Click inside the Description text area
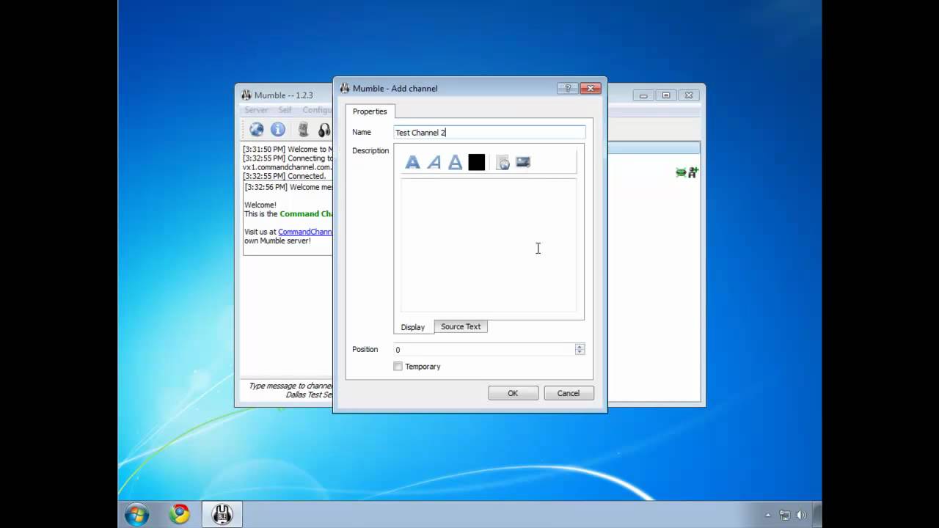Screen dimensions: 939x528 click(x=489, y=246)
